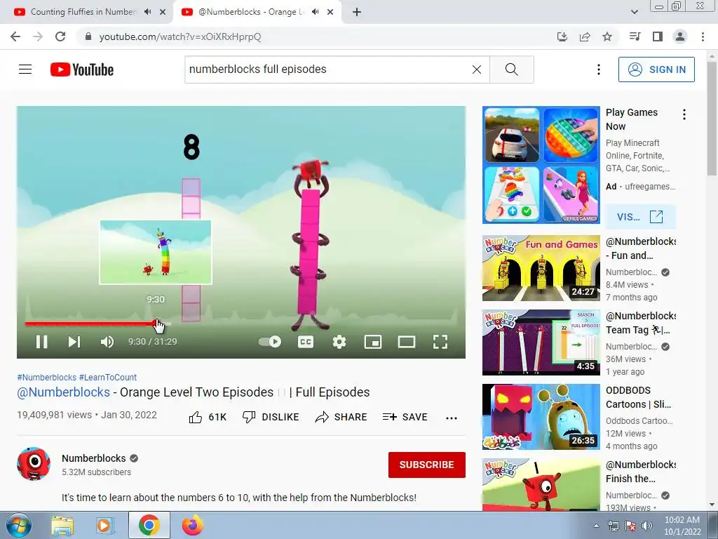Image resolution: width=718 pixels, height=539 pixels.
Task: Turn on closed captions
Action: (306, 342)
